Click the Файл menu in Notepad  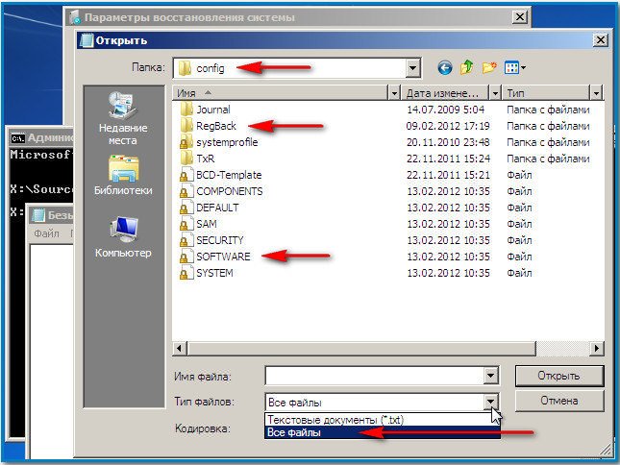(x=45, y=233)
